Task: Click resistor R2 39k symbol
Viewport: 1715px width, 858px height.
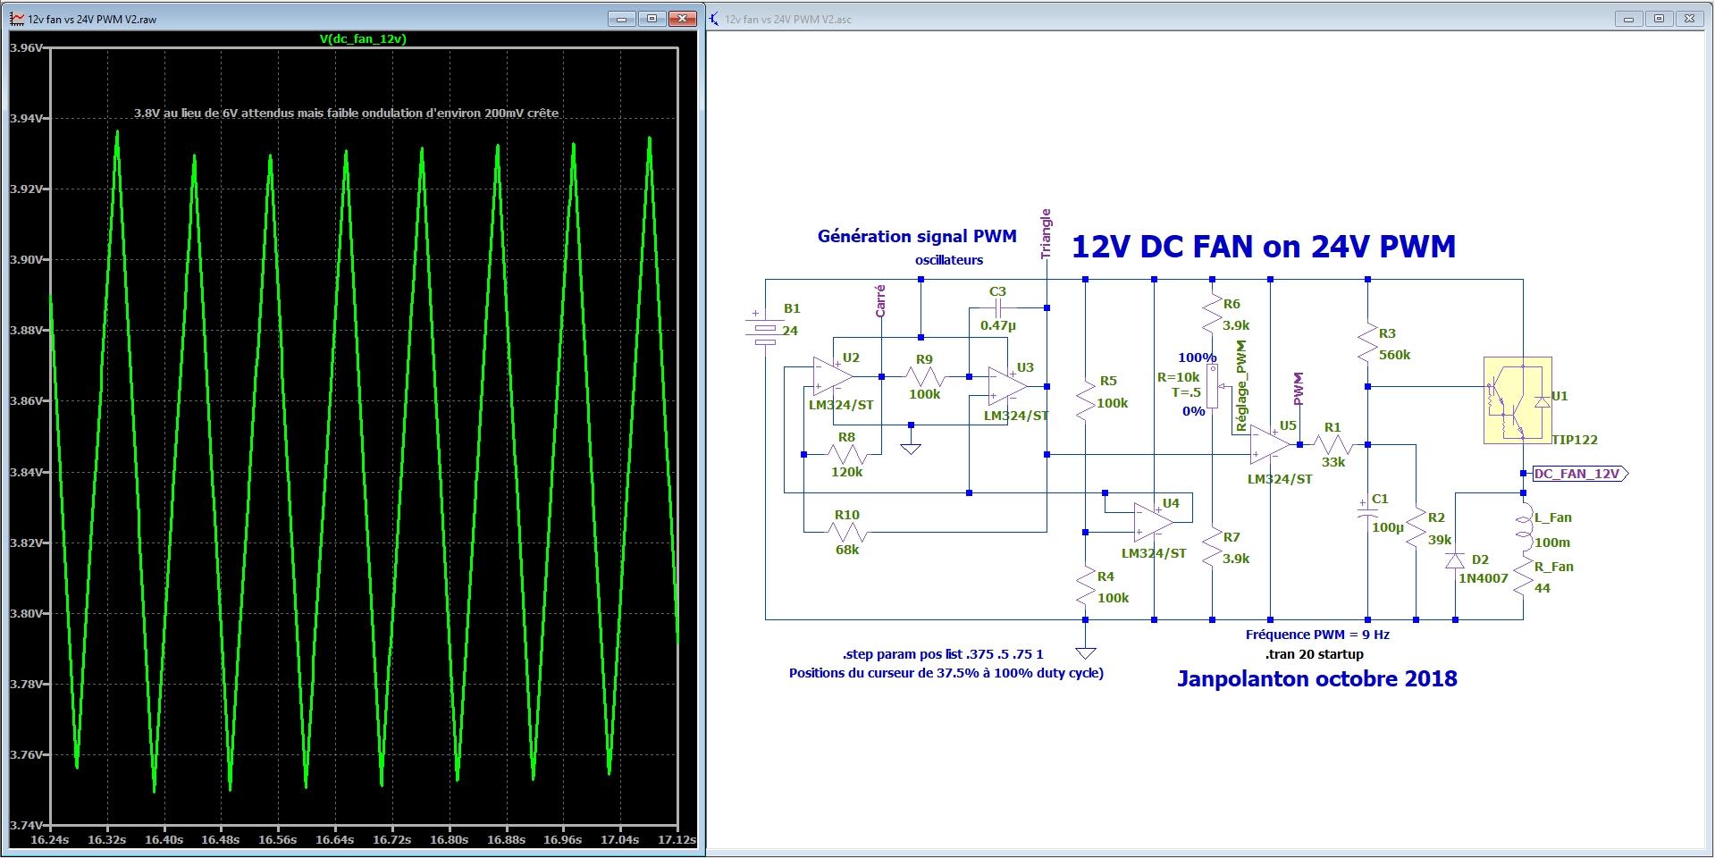Action: click(1416, 529)
